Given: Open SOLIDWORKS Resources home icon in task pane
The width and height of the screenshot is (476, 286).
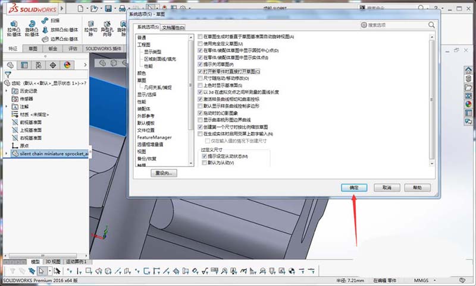Looking at the screenshot, I should [468, 70].
